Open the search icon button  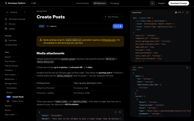(152, 3)
